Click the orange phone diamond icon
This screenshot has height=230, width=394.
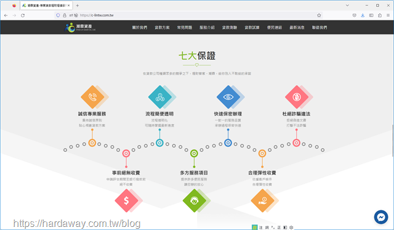[92, 97]
